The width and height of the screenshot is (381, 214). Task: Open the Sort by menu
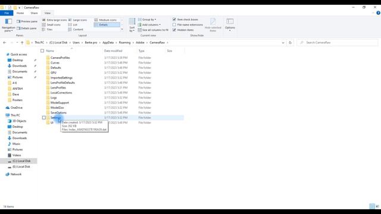pos(132,25)
